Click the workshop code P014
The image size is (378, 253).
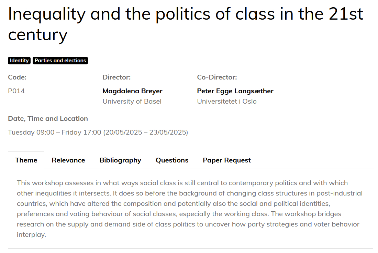tap(16, 91)
